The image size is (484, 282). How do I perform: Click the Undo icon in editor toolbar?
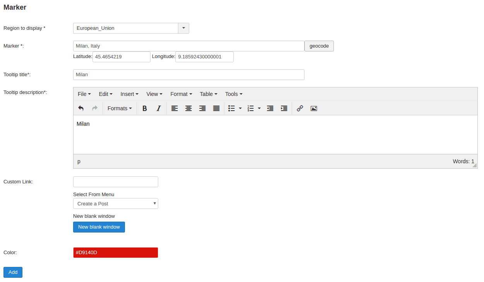[81, 108]
